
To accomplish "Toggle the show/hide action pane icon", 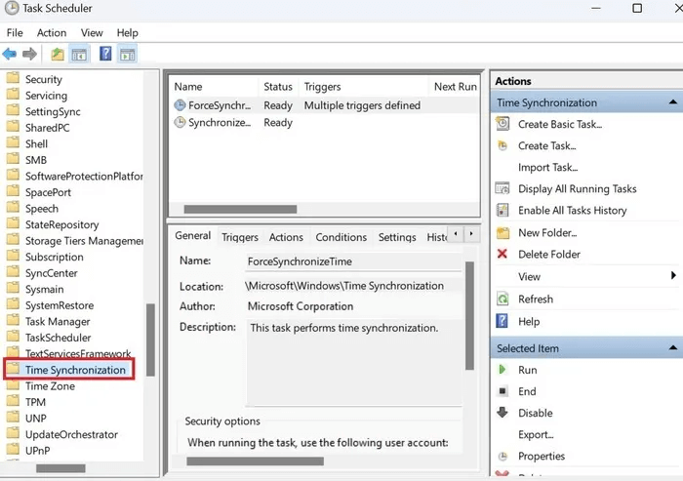I will pos(128,55).
